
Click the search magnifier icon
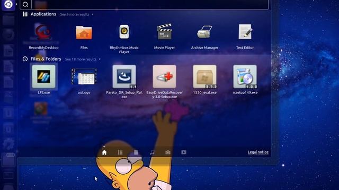25,4
